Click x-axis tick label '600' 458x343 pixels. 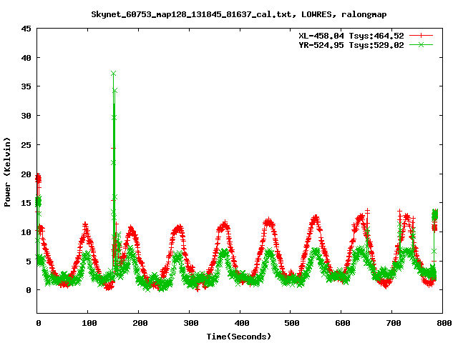pos(342,323)
